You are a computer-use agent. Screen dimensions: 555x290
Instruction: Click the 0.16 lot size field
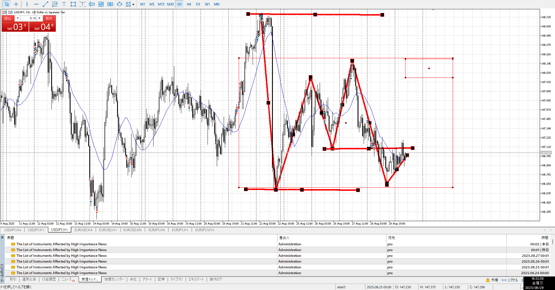[x=29, y=18]
